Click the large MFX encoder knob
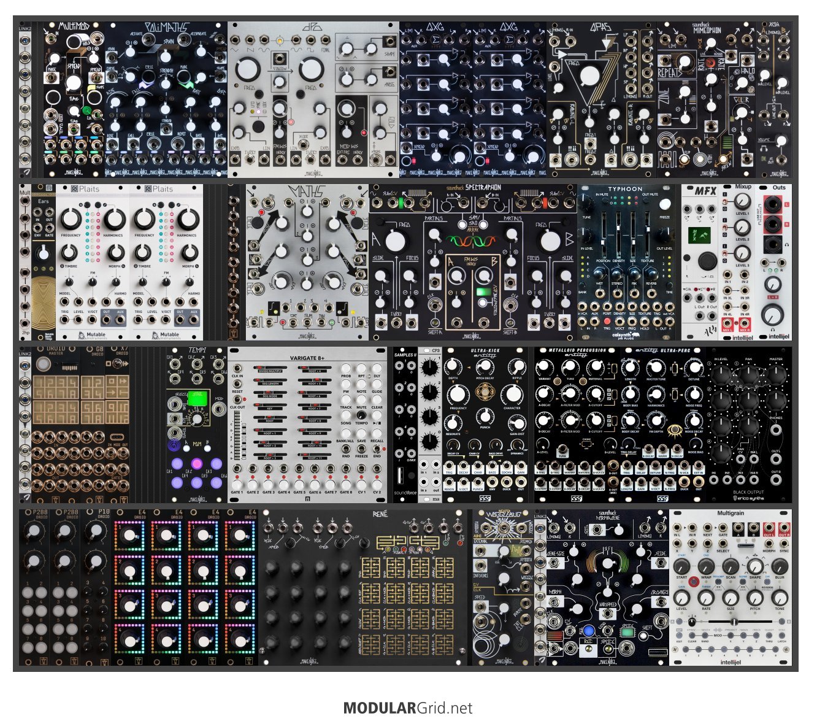Viewport: 817px width, 721px height. pyautogui.click(x=707, y=261)
